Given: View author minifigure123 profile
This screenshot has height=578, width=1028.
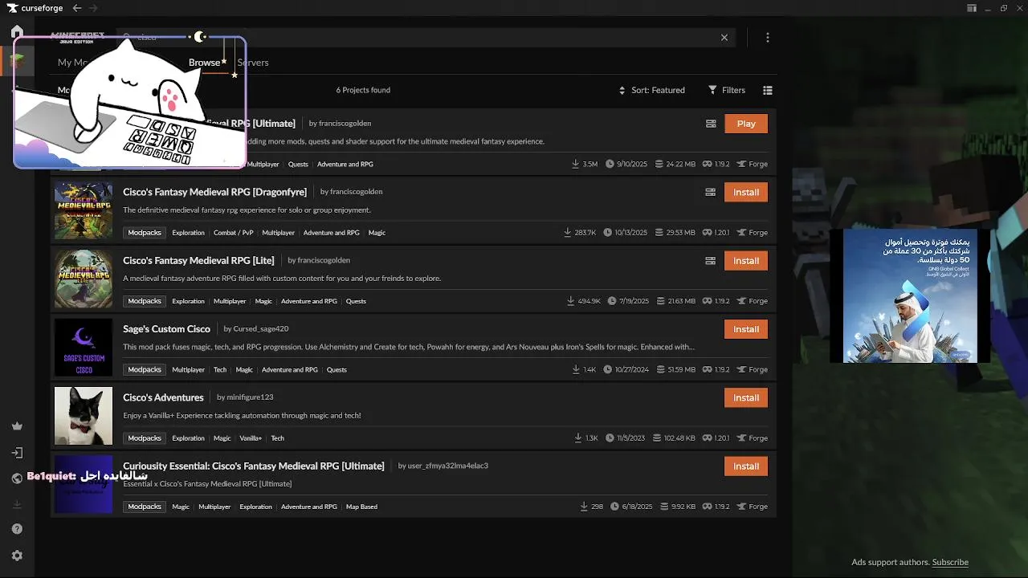Looking at the screenshot, I should click(250, 397).
